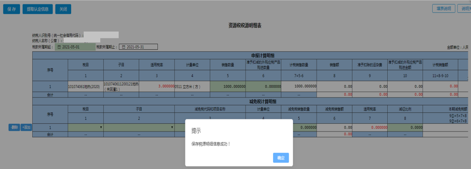471x169 pixels.
Task: Click the 减免税计算明细 section header
Action: pyautogui.click(x=263, y=101)
